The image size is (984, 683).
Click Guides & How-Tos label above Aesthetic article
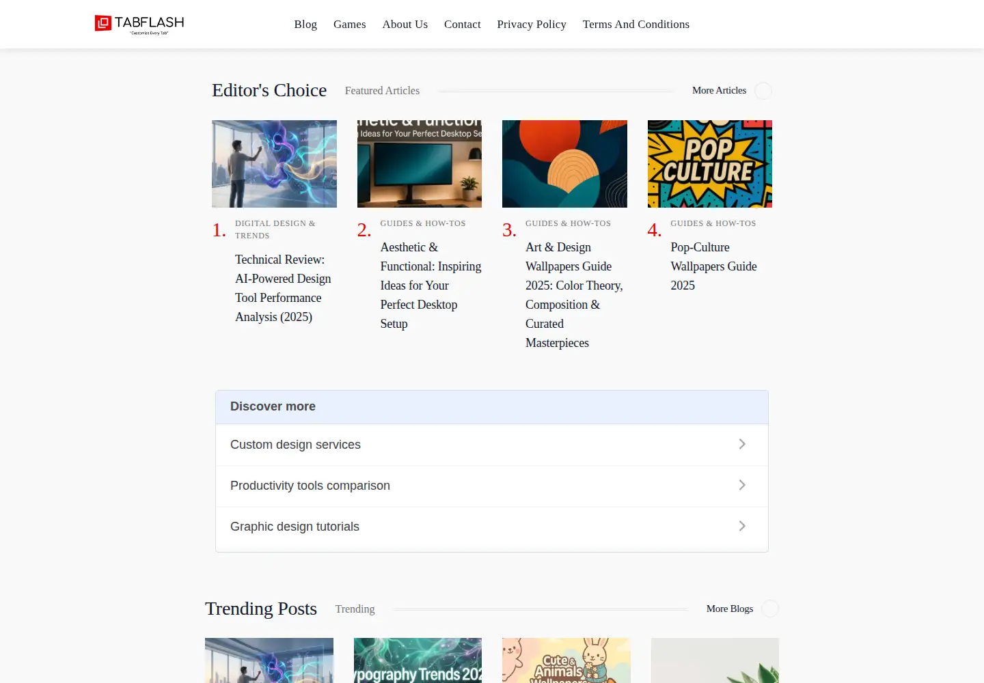click(423, 223)
